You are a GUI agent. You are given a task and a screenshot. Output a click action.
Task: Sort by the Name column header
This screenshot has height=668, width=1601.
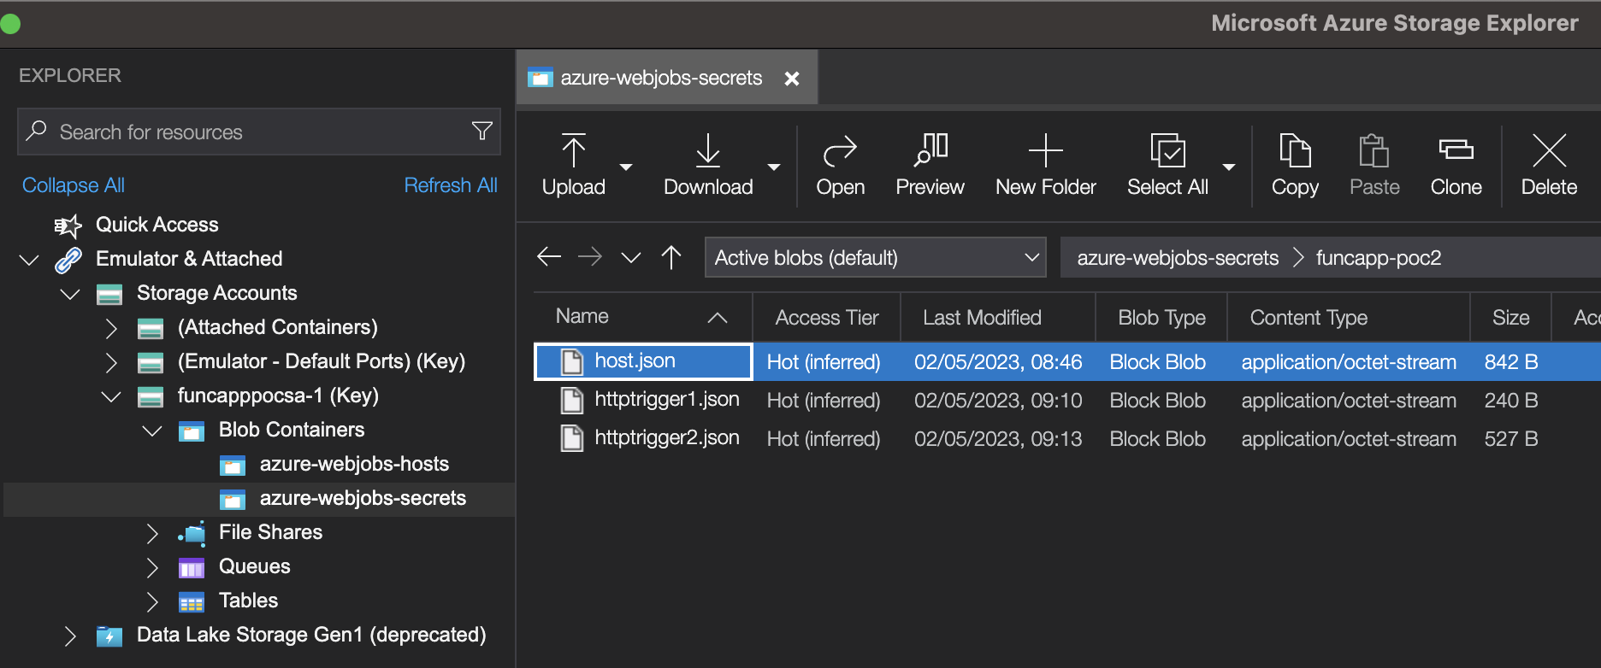(x=642, y=317)
